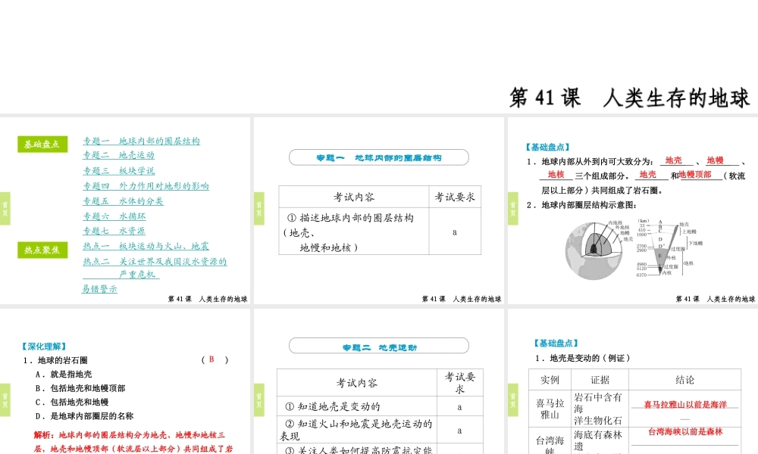Click the sectioned globe illustration
Screen dimensions: 758x454
596,250
